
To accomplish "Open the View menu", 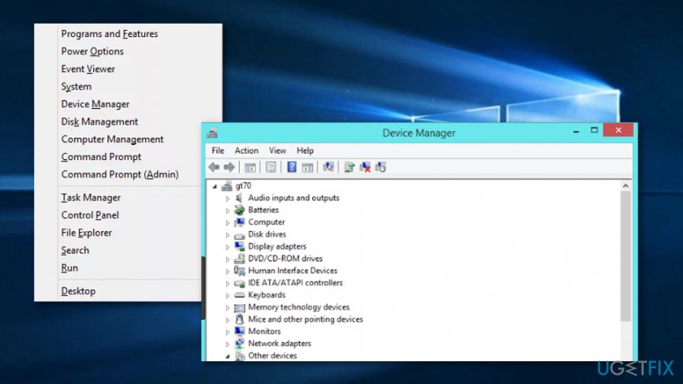I will click(x=278, y=151).
